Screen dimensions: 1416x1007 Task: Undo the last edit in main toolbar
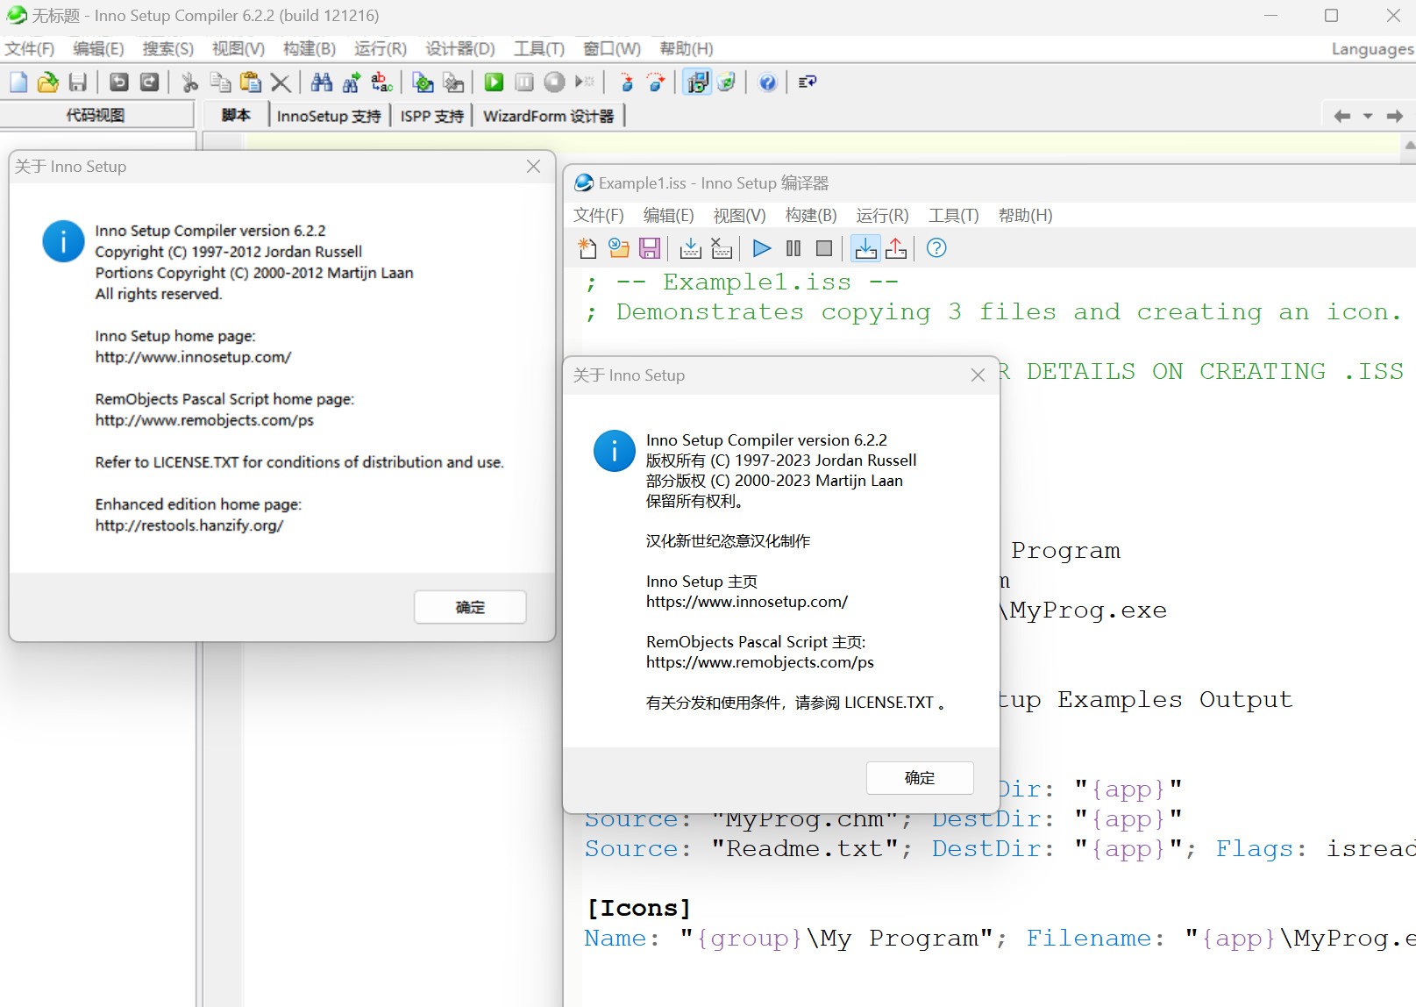[x=119, y=82]
